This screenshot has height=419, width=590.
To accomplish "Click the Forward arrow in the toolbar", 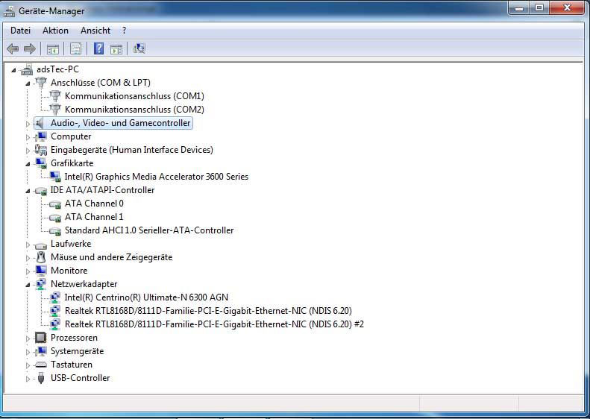I will [30, 49].
